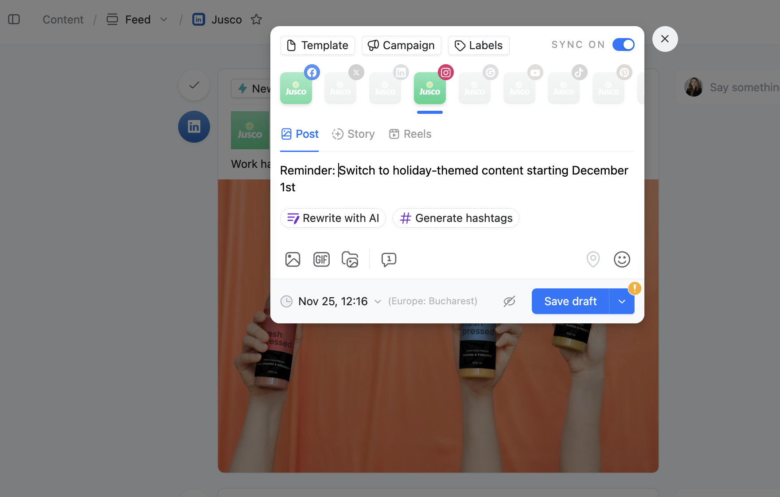The width and height of the screenshot is (780, 497).
Task: Open the emoji picker
Action: click(x=622, y=259)
